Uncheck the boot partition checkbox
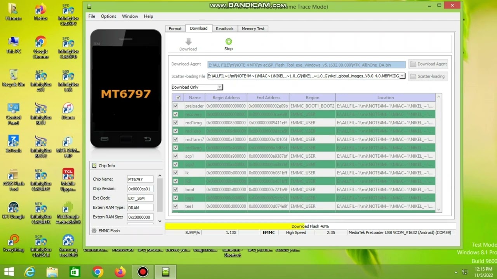This screenshot has width=497, height=279. (176, 189)
